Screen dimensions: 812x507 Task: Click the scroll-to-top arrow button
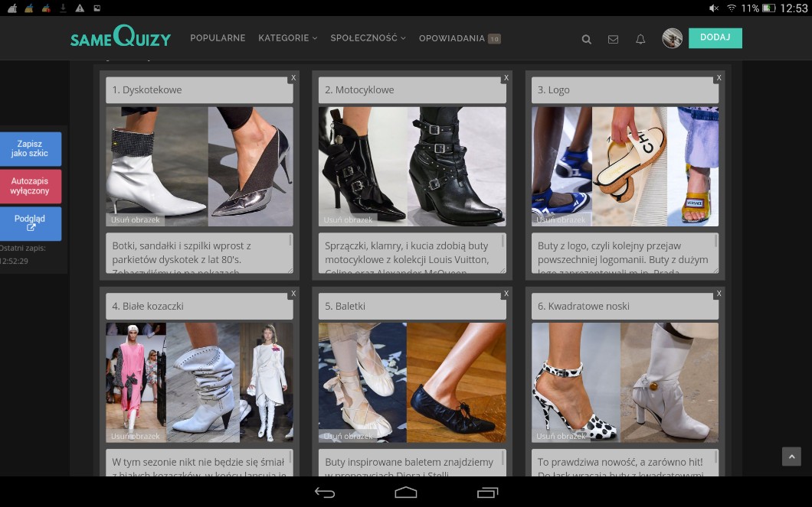tap(791, 457)
